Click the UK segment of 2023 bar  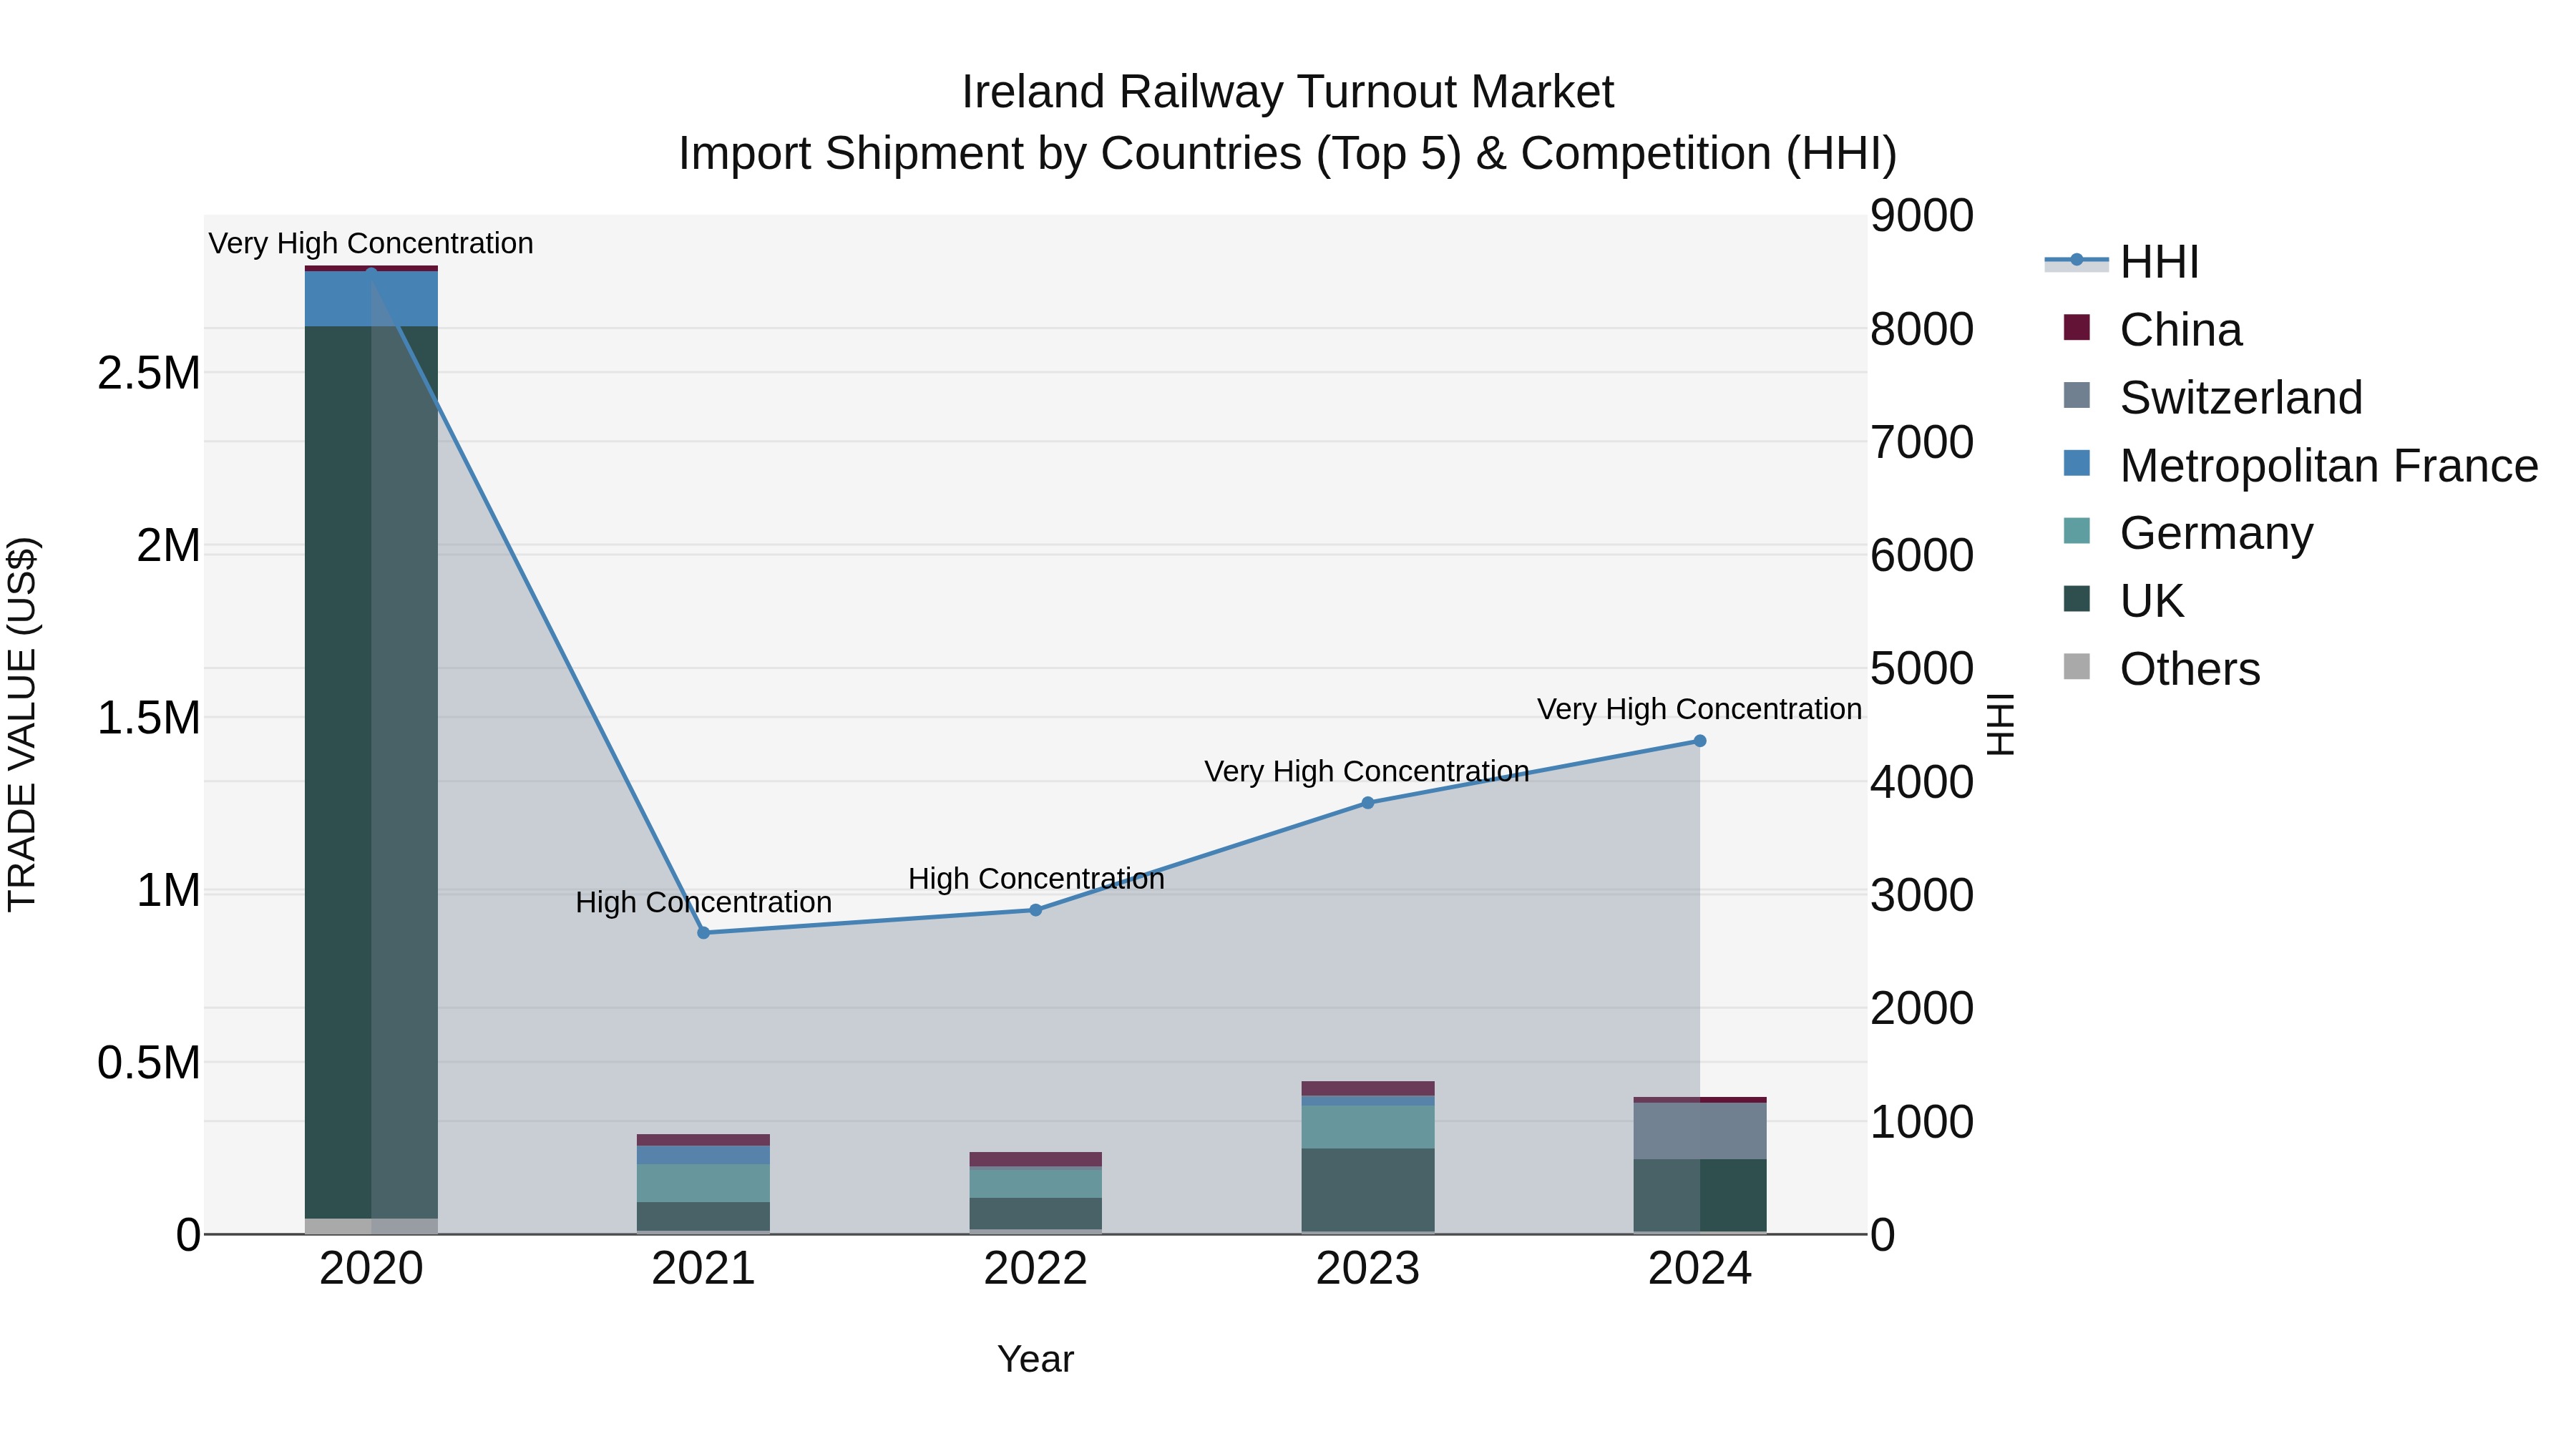pos(1368,1190)
